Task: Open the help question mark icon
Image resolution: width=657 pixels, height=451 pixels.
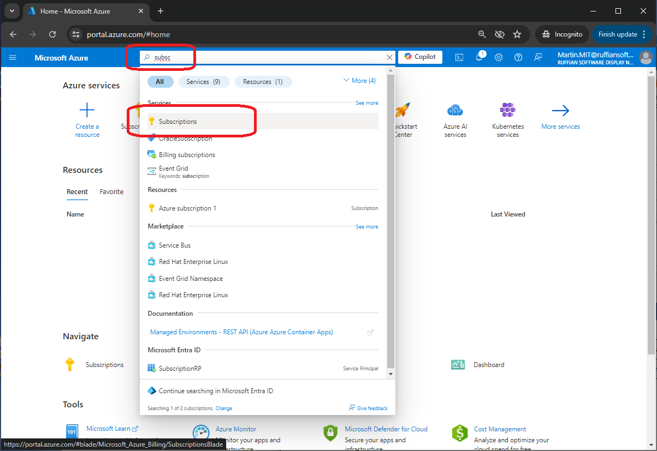Action: click(518, 57)
